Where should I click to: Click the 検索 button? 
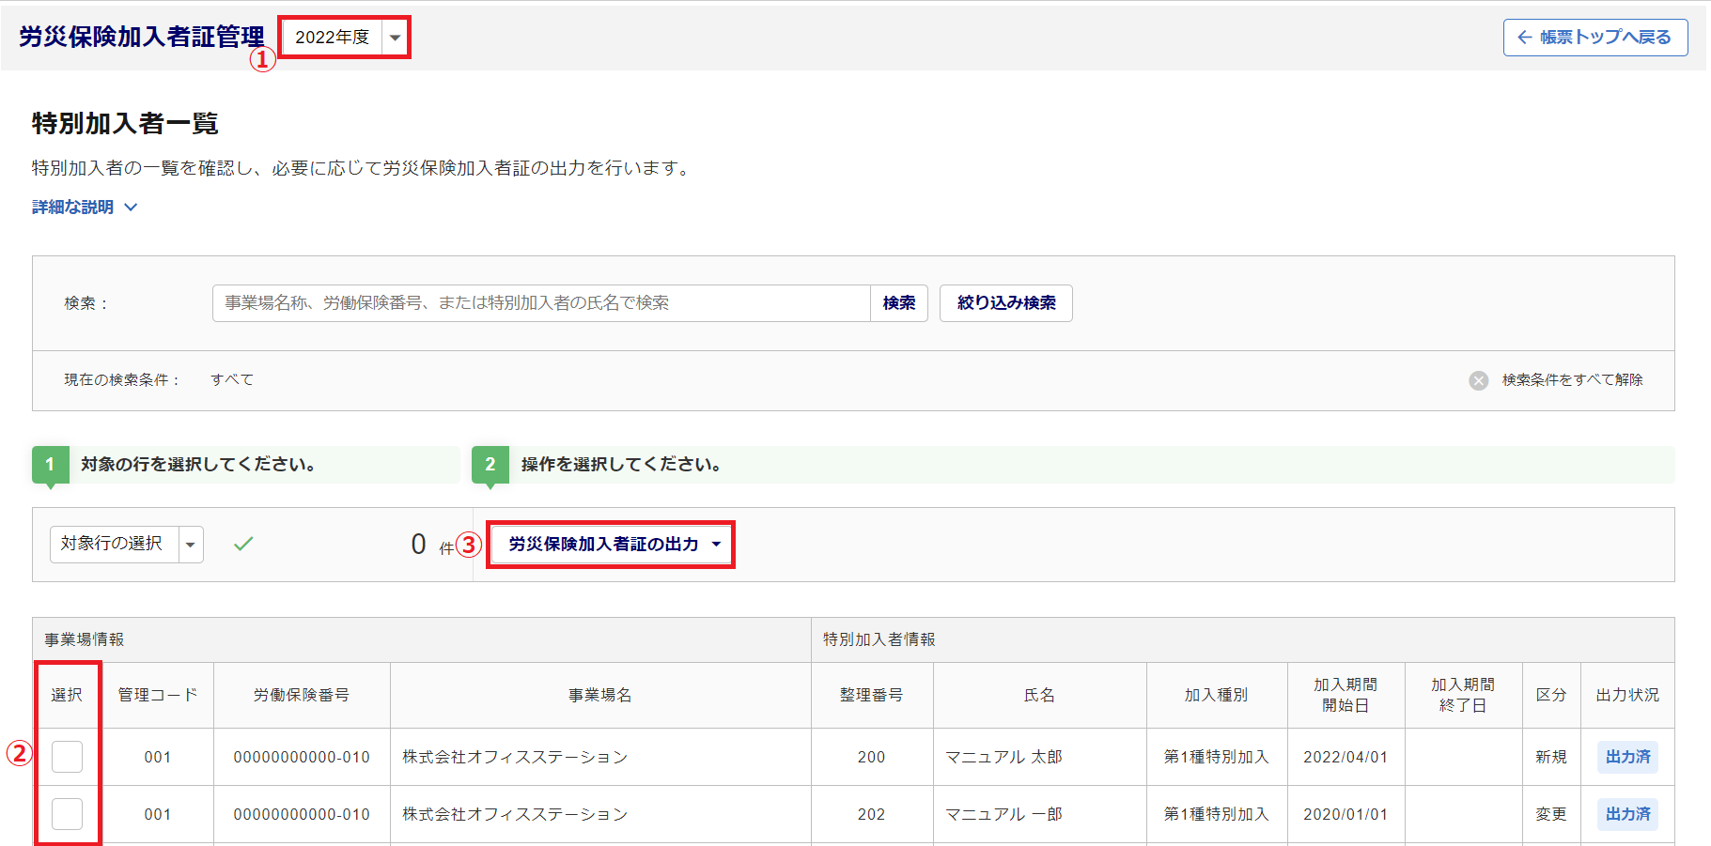click(x=898, y=303)
